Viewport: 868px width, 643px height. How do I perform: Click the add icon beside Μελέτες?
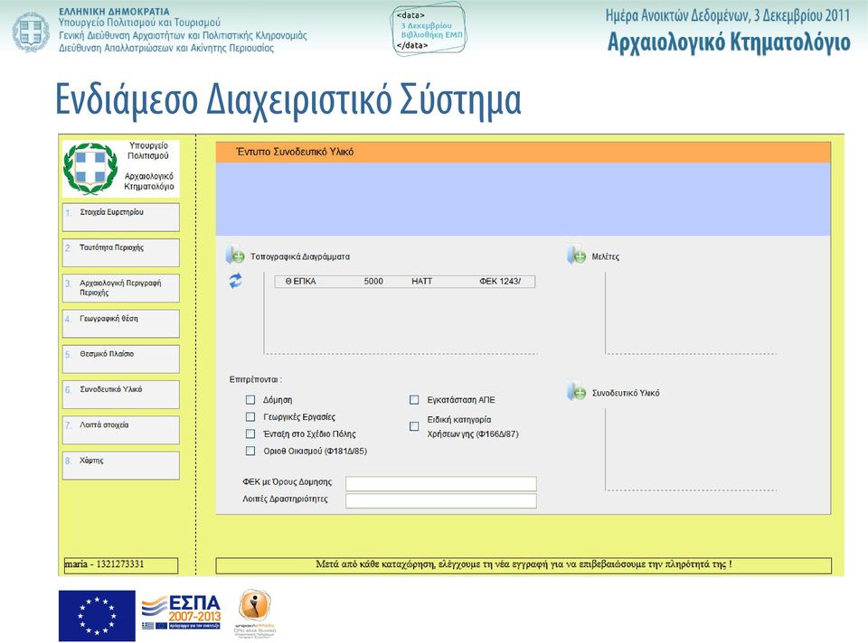tap(577, 256)
